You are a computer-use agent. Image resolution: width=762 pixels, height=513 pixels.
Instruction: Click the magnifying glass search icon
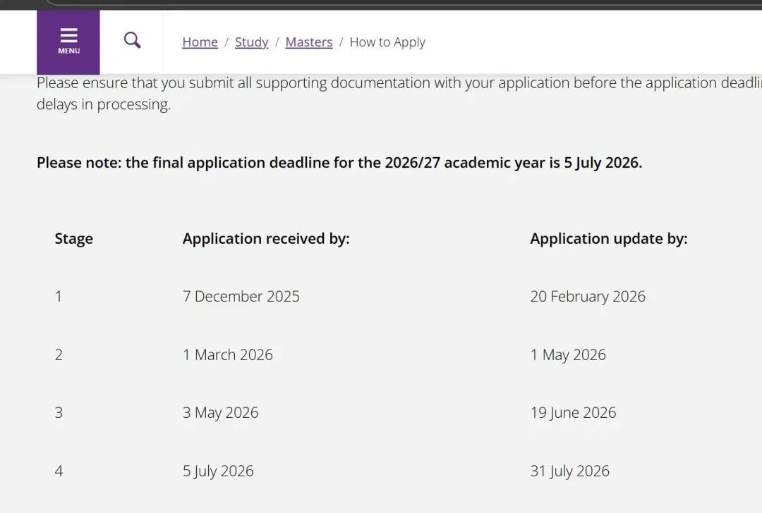pos(132,40)
